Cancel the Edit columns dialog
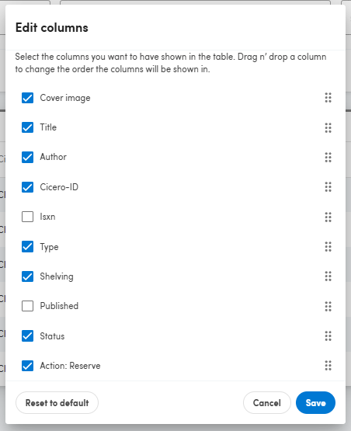This screenshot has width=351, height=431. pos(267,403)
